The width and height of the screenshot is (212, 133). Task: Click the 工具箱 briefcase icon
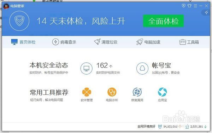[x=183, y=42]
